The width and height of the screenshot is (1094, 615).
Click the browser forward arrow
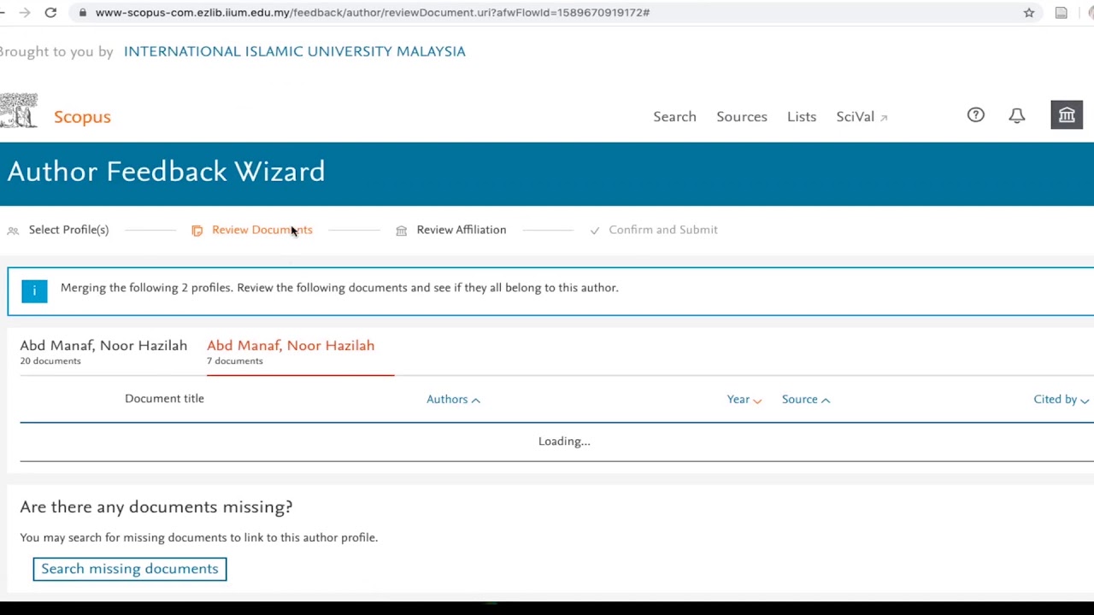click(24, 13)
